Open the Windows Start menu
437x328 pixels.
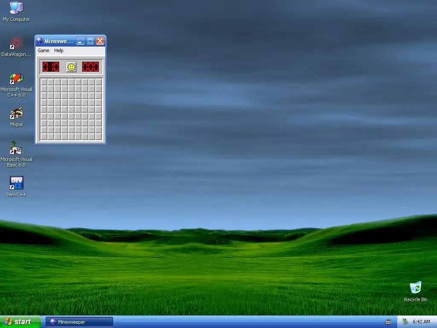coord(20,322)
